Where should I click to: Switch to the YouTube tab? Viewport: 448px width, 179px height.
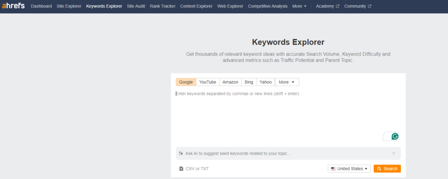pos(208,82)
